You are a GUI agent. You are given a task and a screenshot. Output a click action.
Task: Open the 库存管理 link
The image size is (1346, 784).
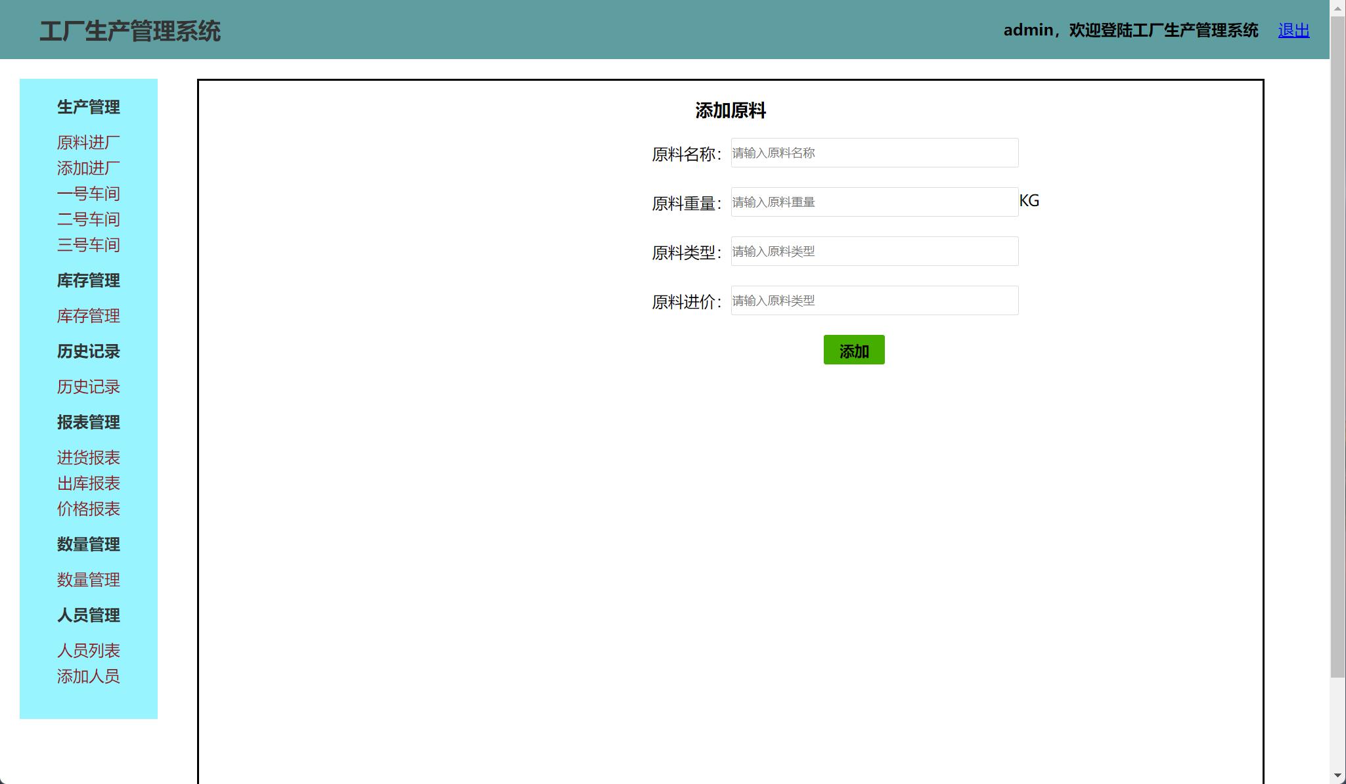88,316
